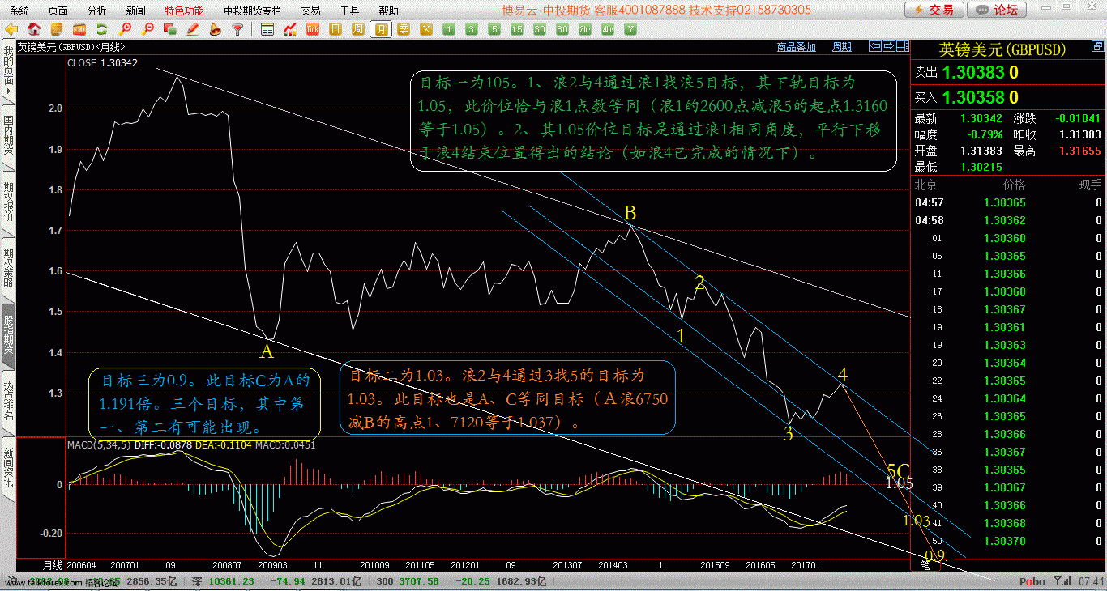Screen dimensions: 1107x591
Task: Open the 工具 menu
Action: tap(349, 11)
